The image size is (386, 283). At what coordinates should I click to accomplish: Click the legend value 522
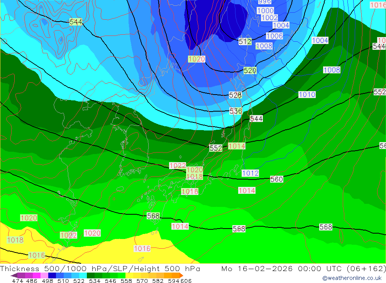79,281
